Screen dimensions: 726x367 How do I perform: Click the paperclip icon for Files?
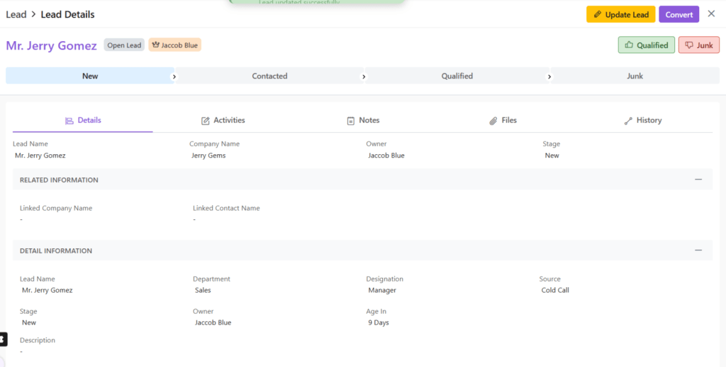coord(493,121)
